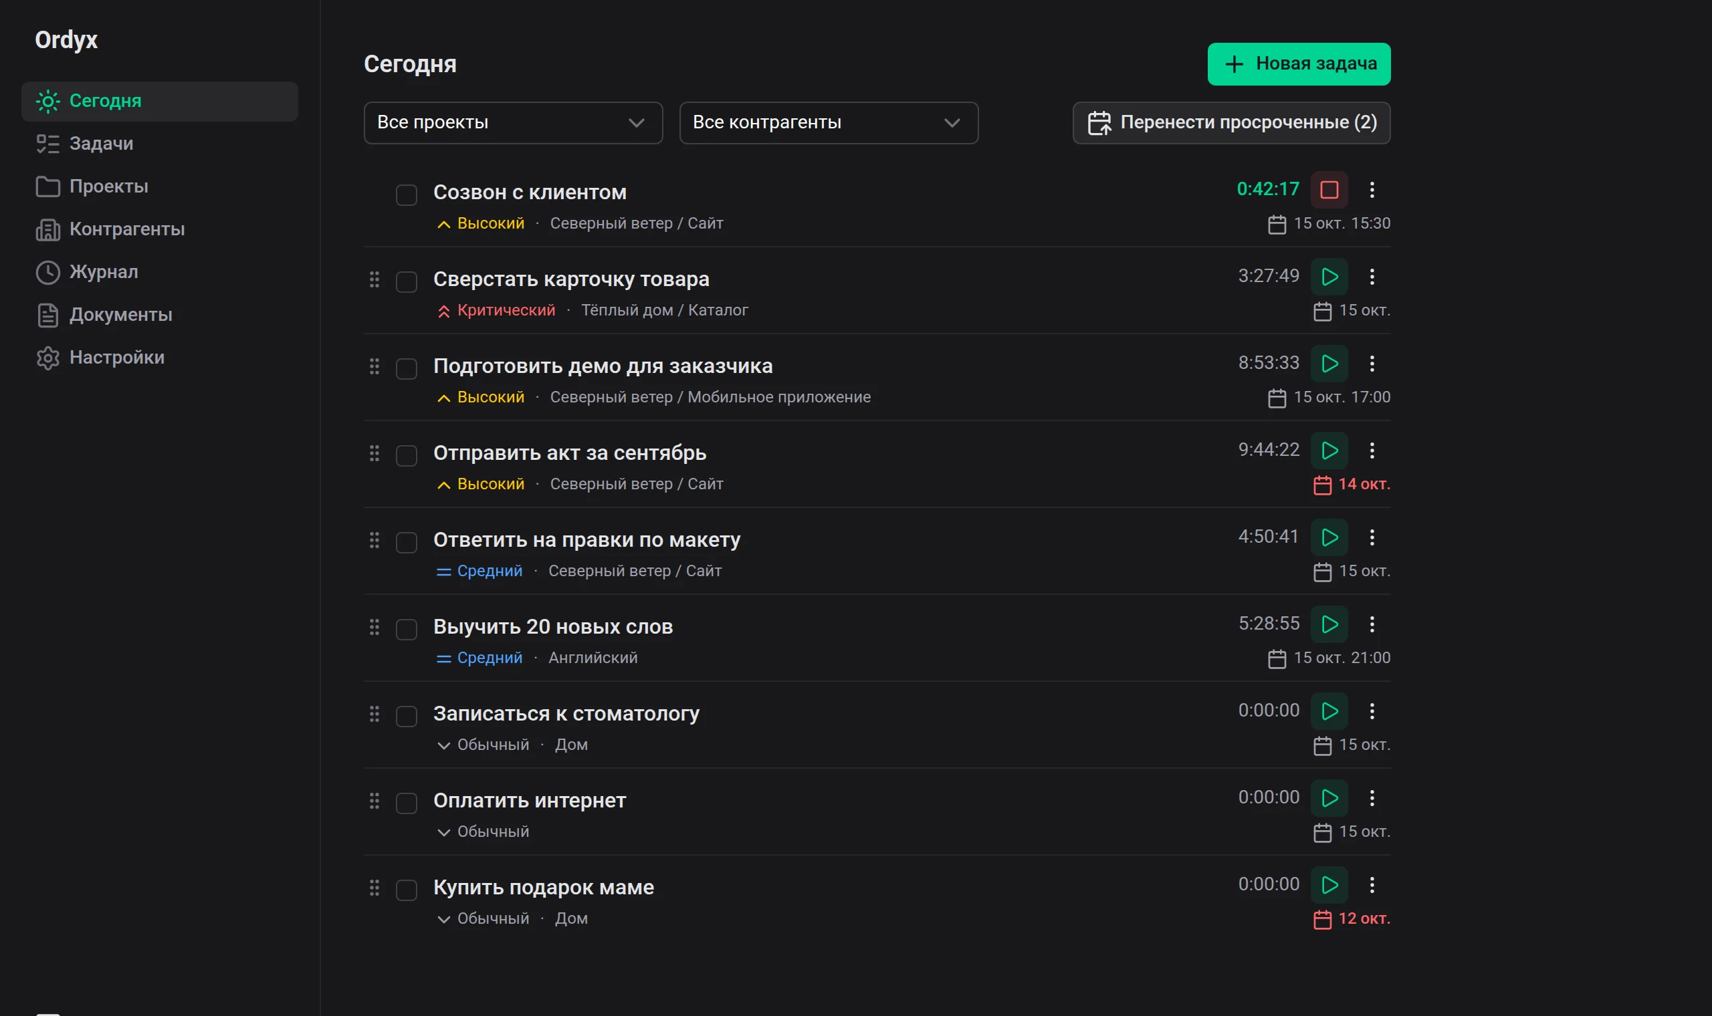
Task: Click task title Ответить на правки по макету
Action: tap(586, 540)
